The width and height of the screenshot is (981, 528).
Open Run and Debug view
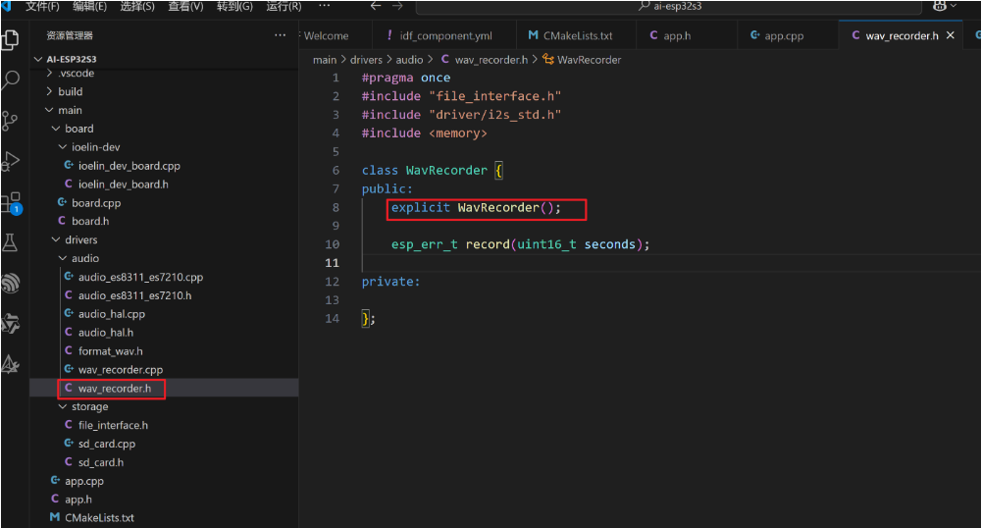point(11,161)
